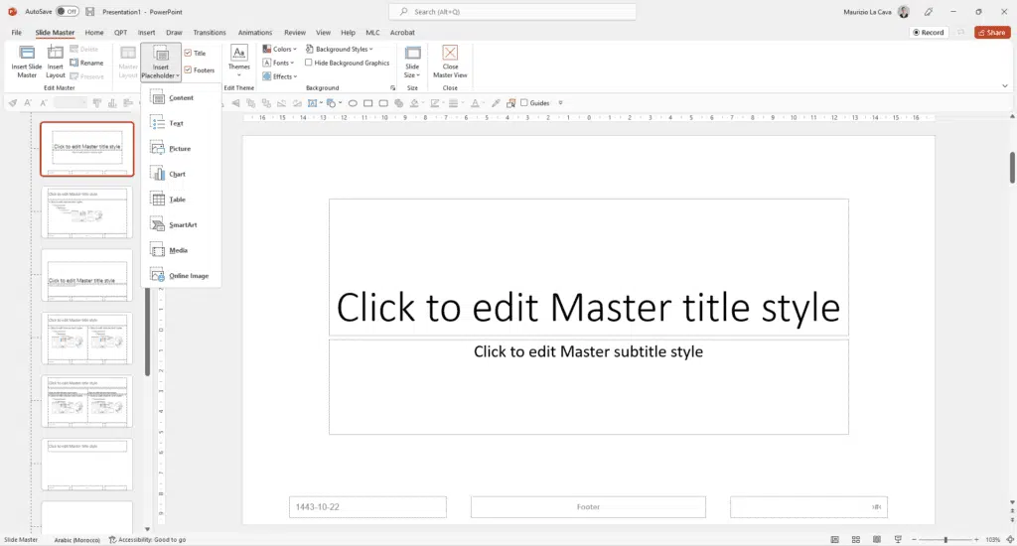Screen dimensions: 1017x546
Task: Click the Save icon in title bar
Action: 91,11
